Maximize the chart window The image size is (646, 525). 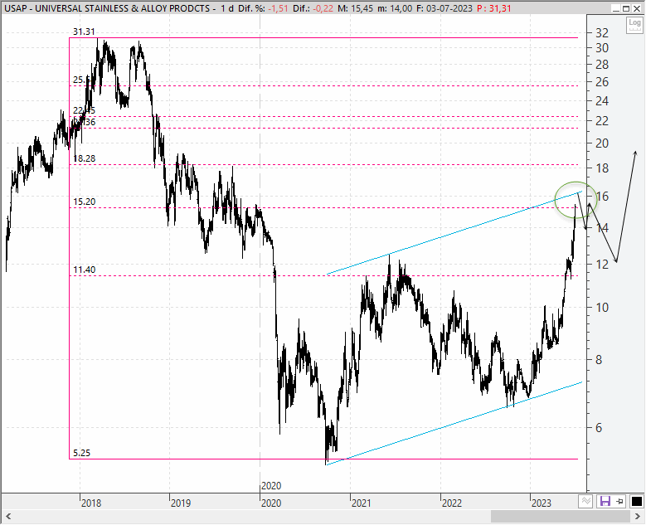coord(626,8)
